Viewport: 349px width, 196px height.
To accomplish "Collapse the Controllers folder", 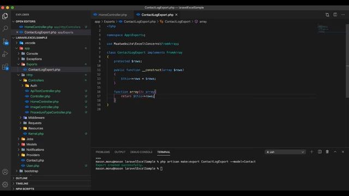I will click(x=51, y=80).
